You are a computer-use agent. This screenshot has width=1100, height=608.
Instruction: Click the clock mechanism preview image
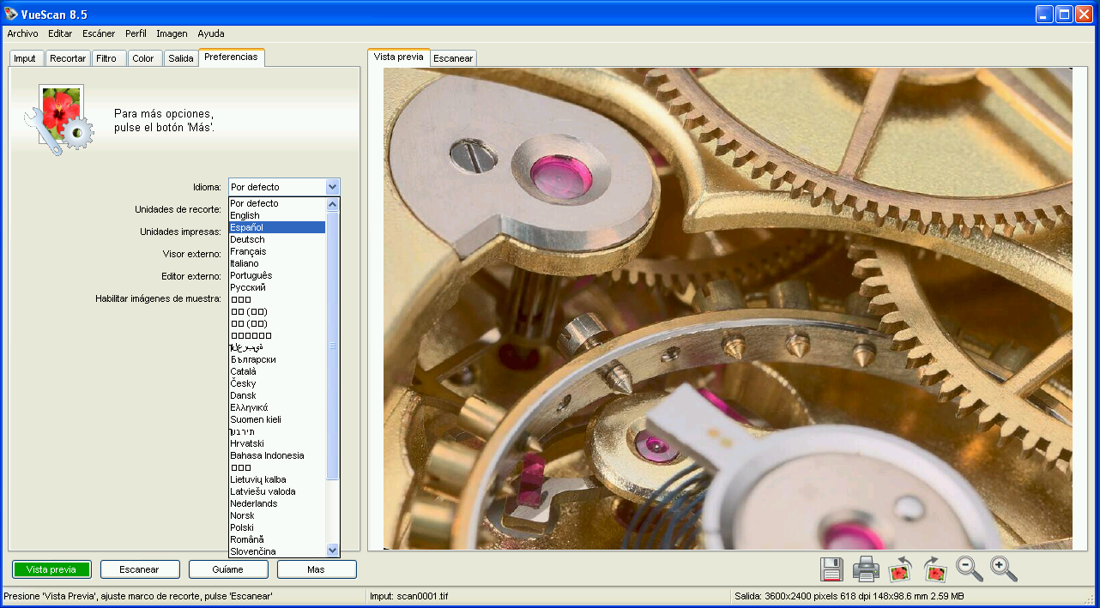click(728, 309)
